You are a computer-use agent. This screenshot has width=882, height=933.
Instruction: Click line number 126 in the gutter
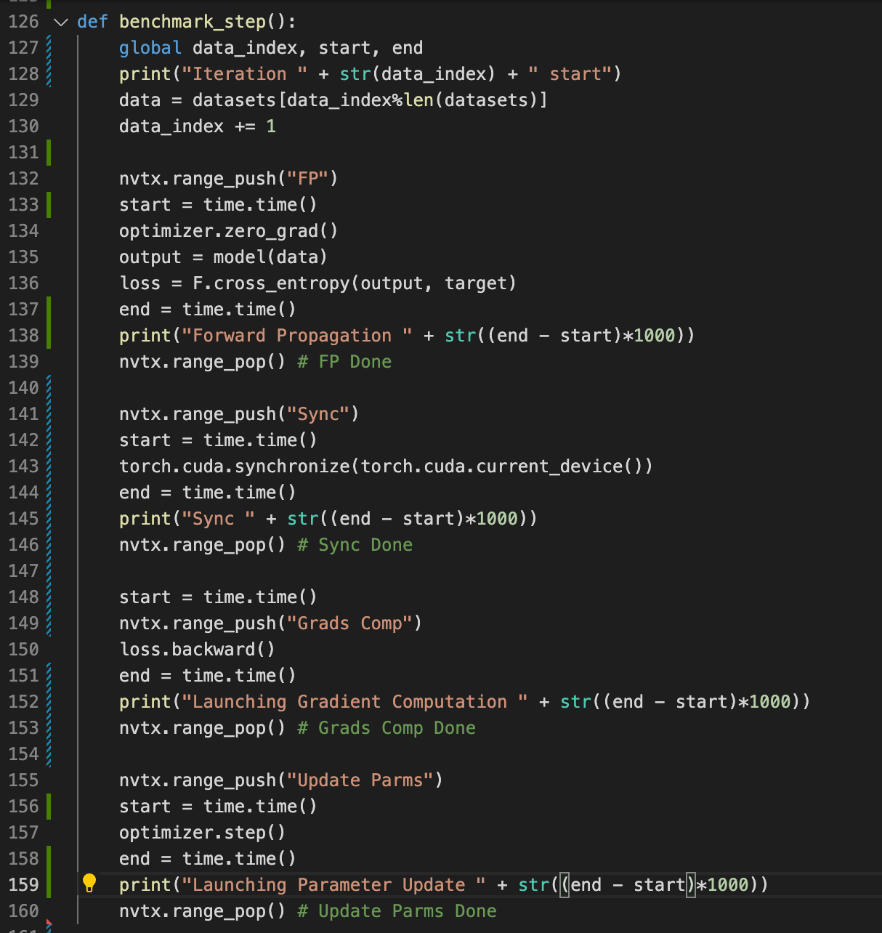[x=23, y=22]
